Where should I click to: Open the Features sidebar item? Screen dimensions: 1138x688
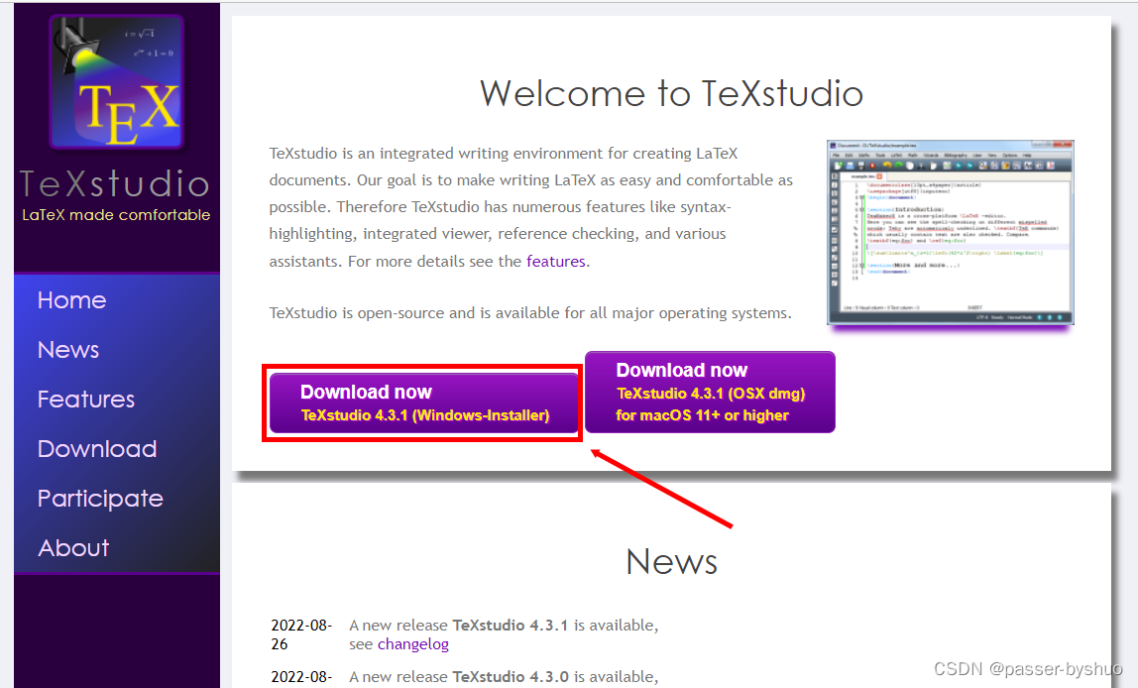click(86, 400)
